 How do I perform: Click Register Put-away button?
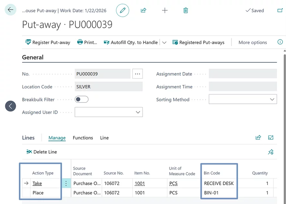click(48, 42)
